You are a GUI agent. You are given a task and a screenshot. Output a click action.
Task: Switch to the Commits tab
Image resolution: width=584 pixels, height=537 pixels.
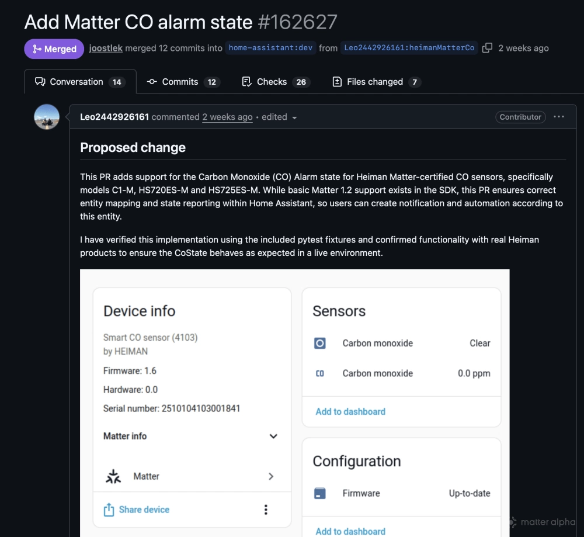(183, 82)
